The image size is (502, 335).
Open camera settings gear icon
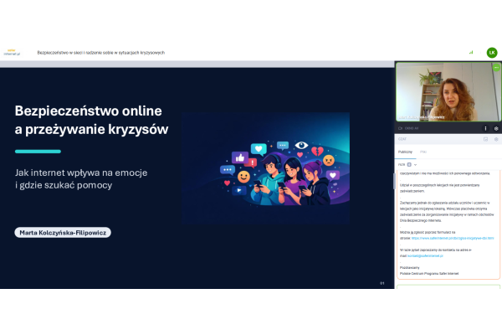tap(496, 128)
